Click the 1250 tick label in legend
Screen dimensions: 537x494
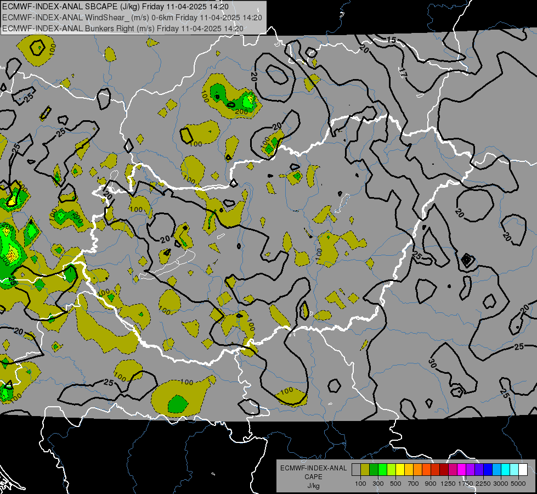click(x=448, y=484)
